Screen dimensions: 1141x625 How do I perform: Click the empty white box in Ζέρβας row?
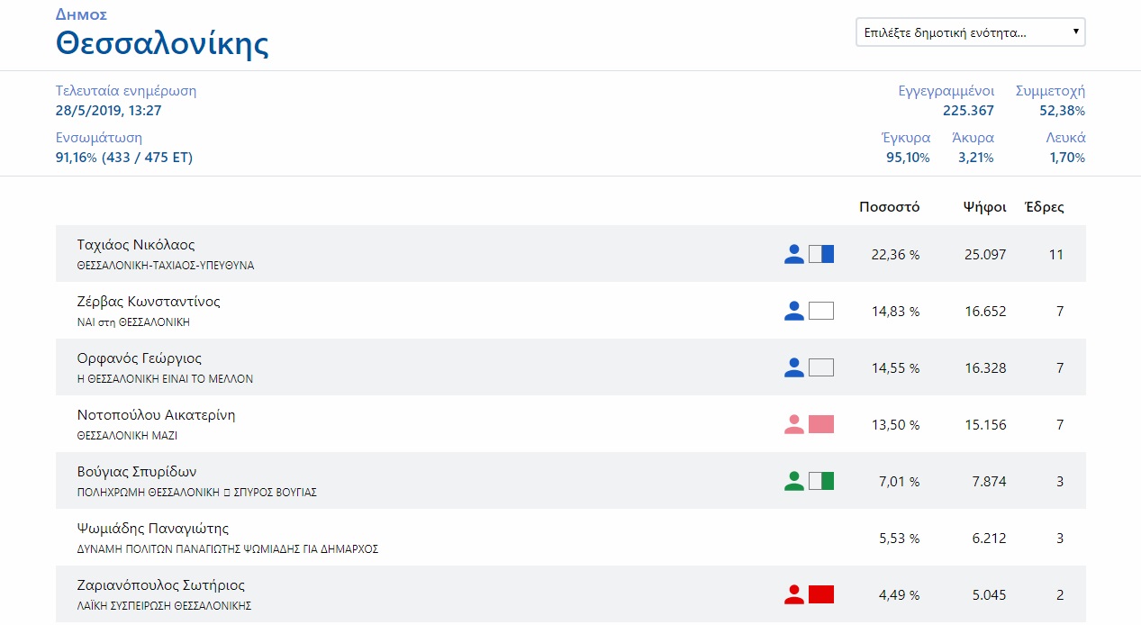821,312
